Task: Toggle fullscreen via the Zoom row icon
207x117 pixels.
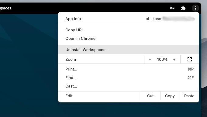Action: point(190,59)
